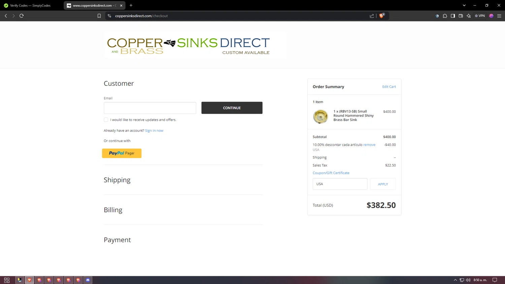Open the Leo AI sparkle icon
Screen dimensions: 505x284
pos(469,16)
